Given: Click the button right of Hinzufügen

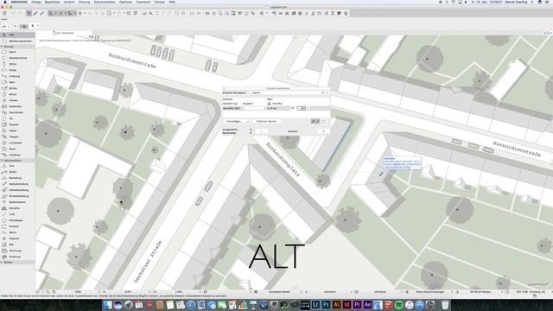Looking at the screenshot, I should tap(267, 121).
